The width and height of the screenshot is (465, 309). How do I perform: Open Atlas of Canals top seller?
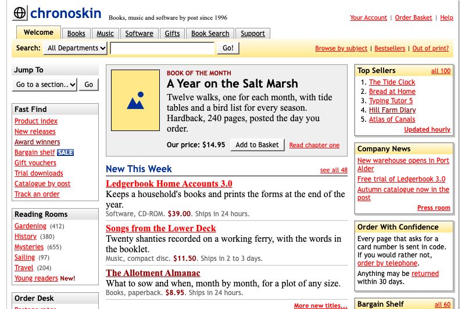click(392, 119)
